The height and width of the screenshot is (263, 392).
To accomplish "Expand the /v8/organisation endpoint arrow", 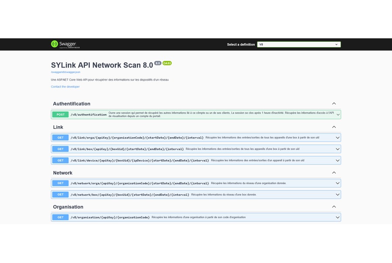I will 338,218.
